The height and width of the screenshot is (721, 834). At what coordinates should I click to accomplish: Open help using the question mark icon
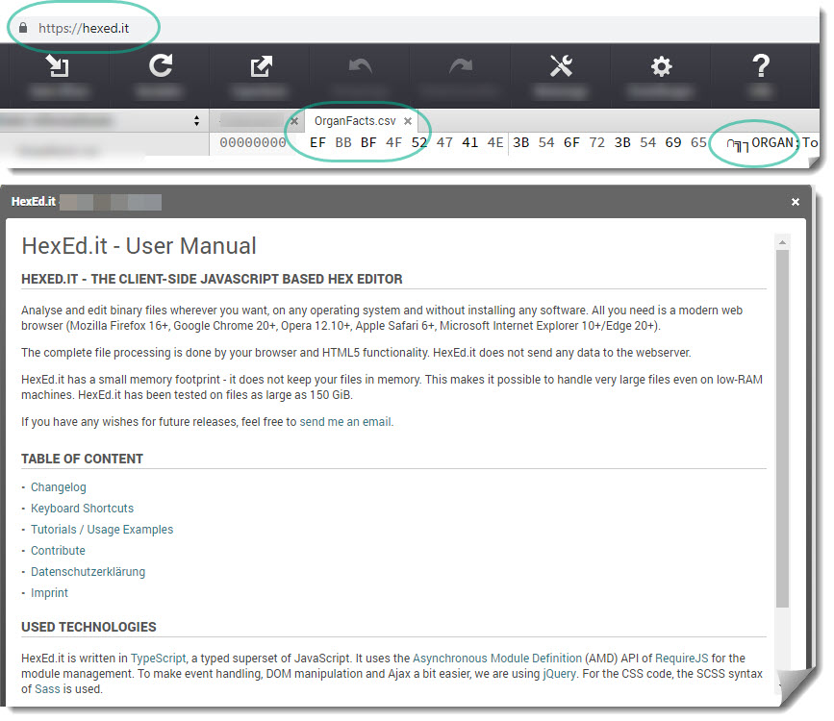[x=761, y=67]
